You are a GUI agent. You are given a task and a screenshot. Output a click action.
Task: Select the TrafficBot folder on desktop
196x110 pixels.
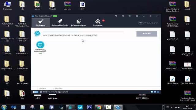tap(7, 50)
